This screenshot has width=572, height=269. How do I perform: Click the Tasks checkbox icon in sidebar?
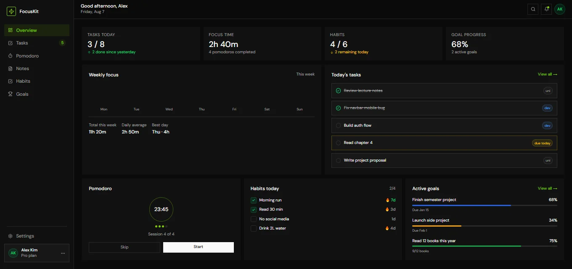point(11,43)
